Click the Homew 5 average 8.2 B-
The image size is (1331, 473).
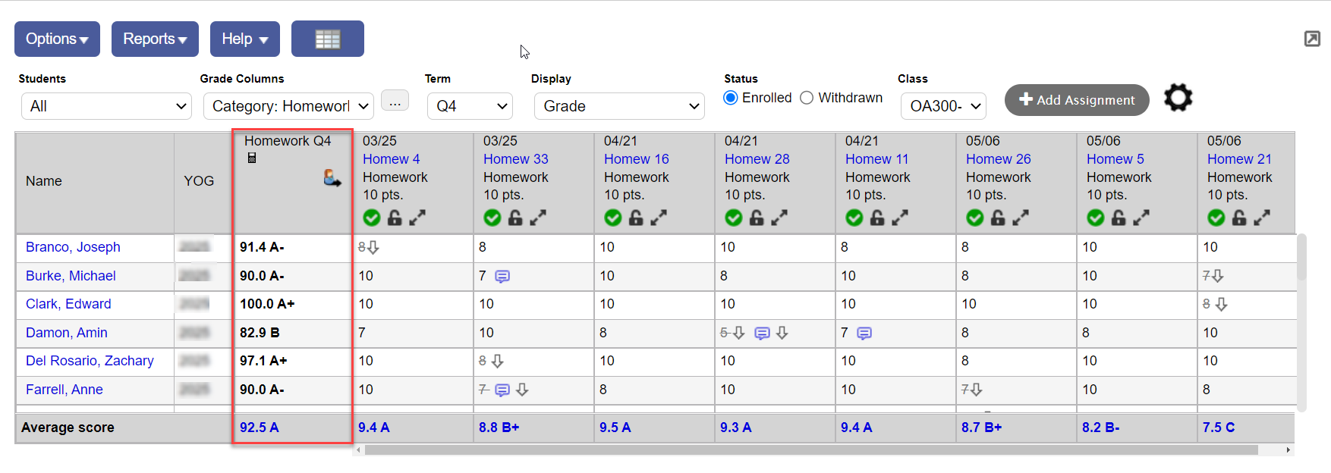click(x=1100, y=428)
